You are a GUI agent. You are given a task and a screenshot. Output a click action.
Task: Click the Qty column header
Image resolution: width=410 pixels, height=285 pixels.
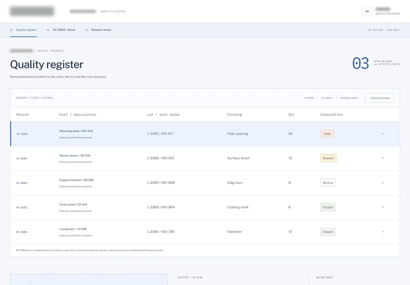(x=291, y=115)
